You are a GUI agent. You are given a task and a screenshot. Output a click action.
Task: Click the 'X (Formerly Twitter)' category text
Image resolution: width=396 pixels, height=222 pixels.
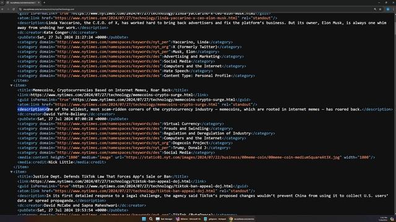pos(195,47)
